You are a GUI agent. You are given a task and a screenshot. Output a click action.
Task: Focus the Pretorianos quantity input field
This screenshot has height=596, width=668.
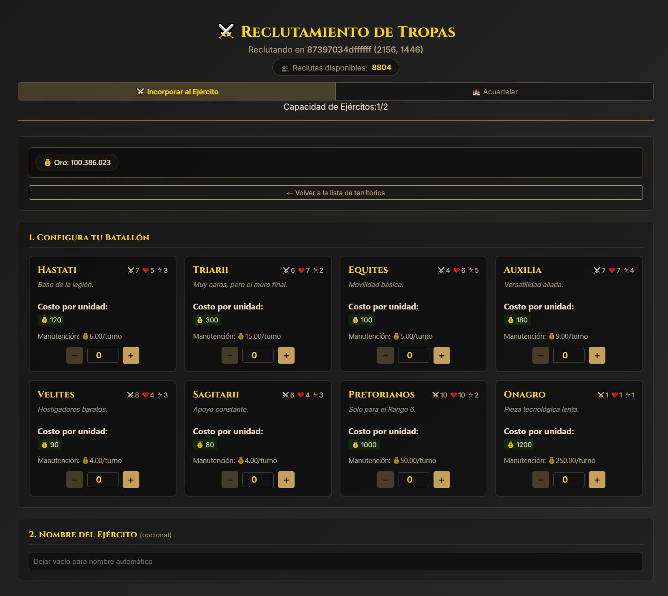click(413, 480)
